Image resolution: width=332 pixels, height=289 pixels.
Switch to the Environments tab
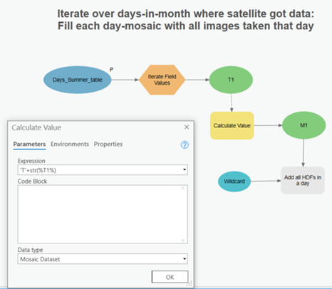[70, 144]
